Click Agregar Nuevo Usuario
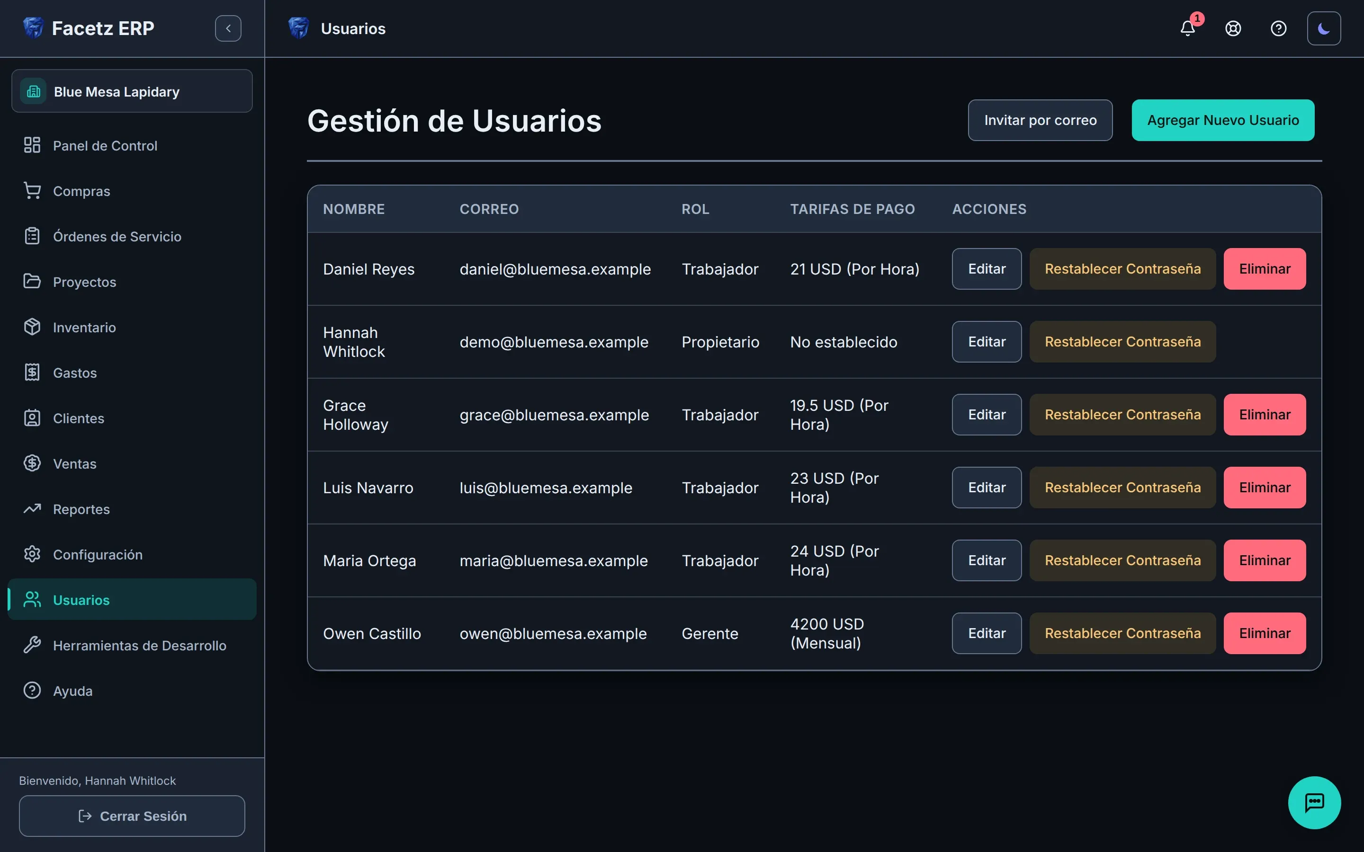The height and width of the screenshot is (852, 1364). coord(1223,120)
